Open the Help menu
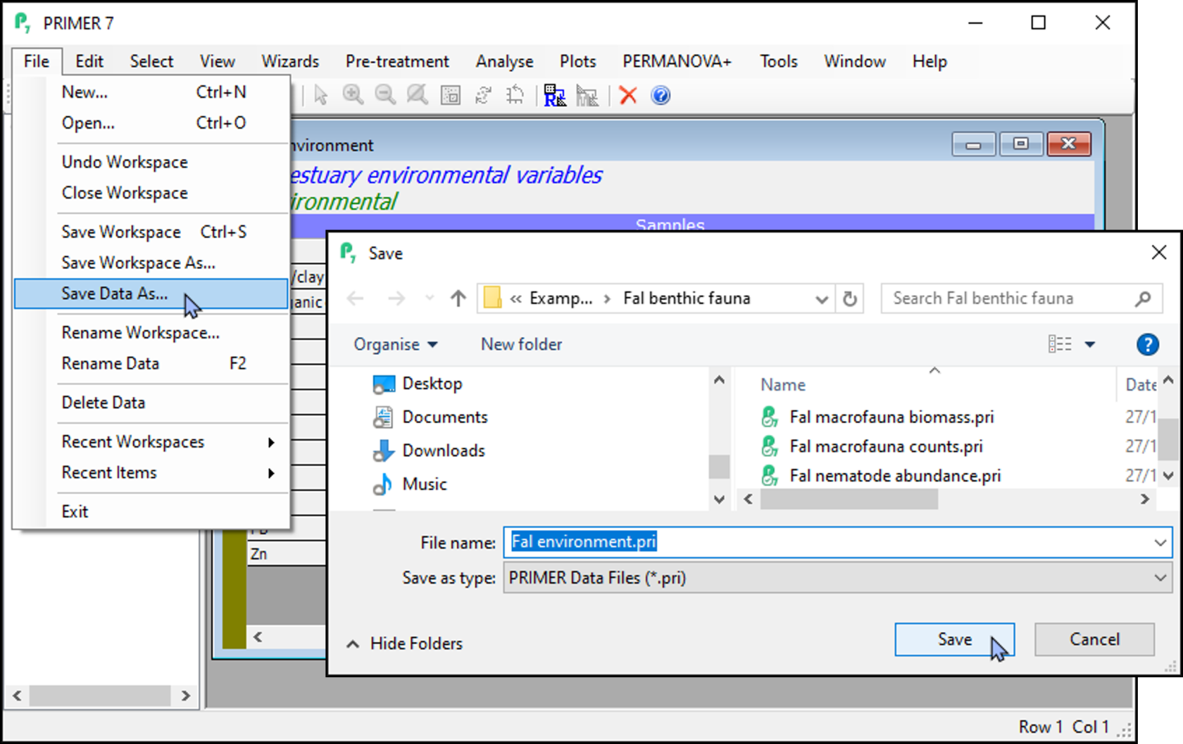Image resolution: width=1183 pixels, height=744 pixels. pyautogui.click(x=930, y=61)
